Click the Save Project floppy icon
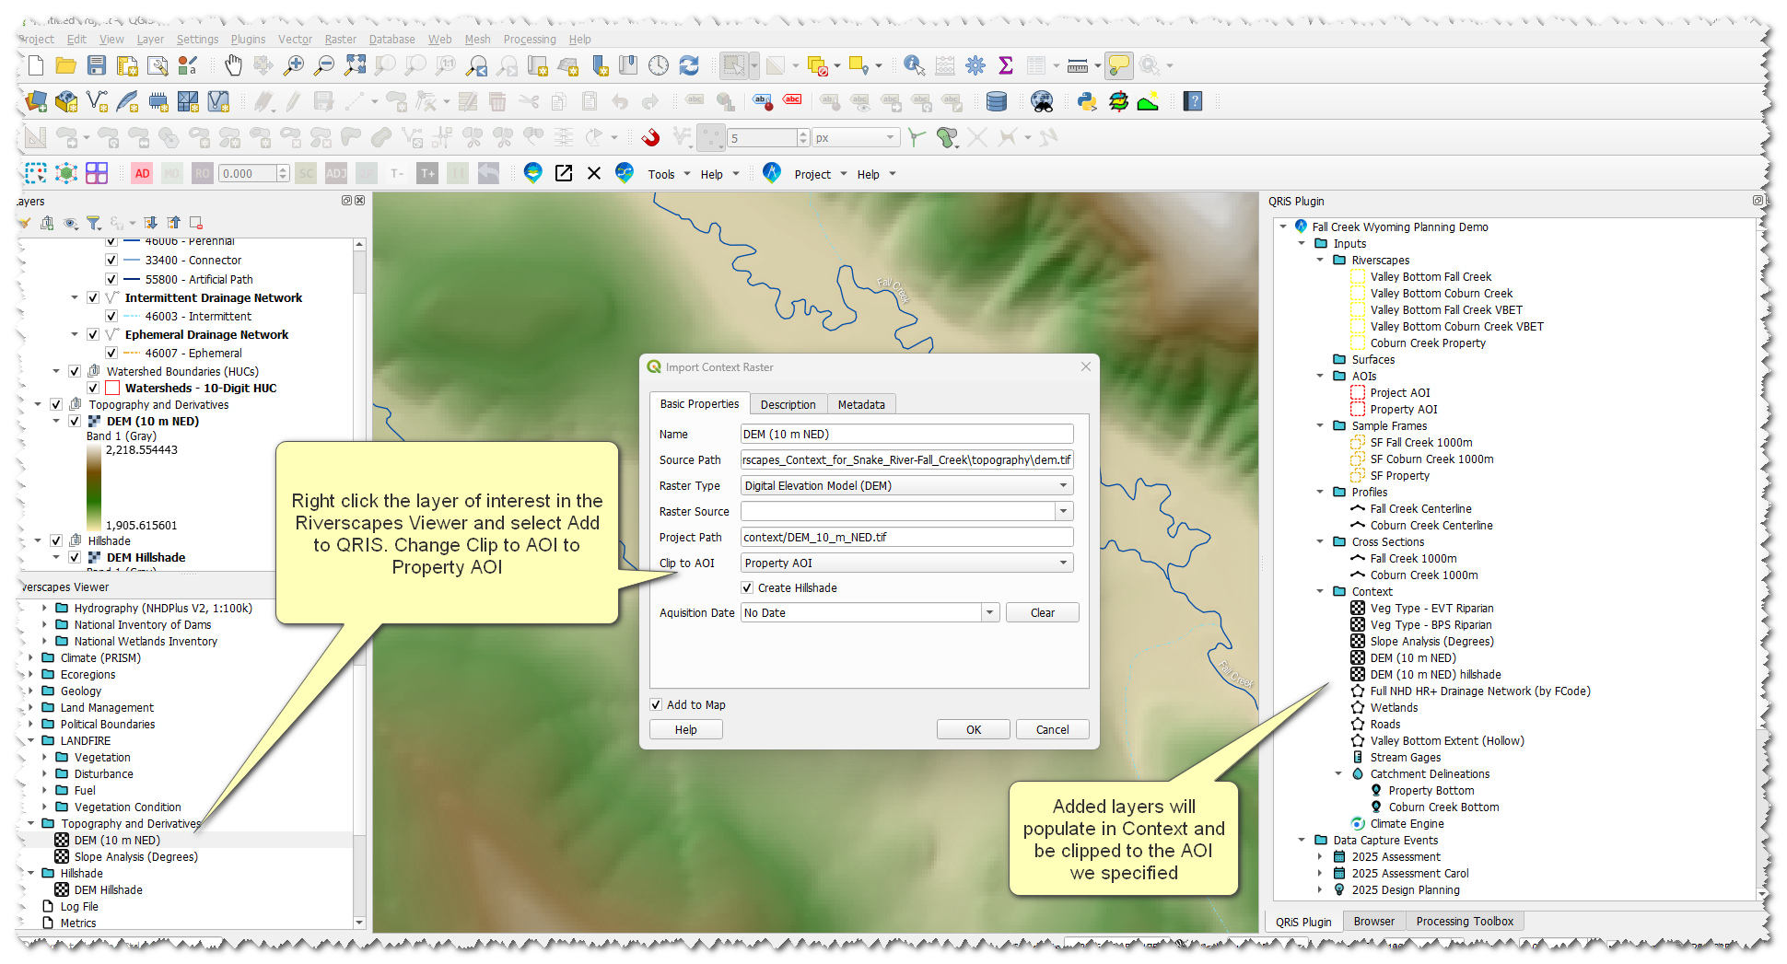This screenshot has height=964, width=1787. point(97,65)
